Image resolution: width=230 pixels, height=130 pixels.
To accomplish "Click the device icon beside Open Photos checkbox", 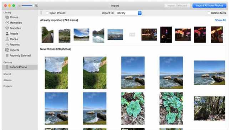I will (x=41, y=13).
